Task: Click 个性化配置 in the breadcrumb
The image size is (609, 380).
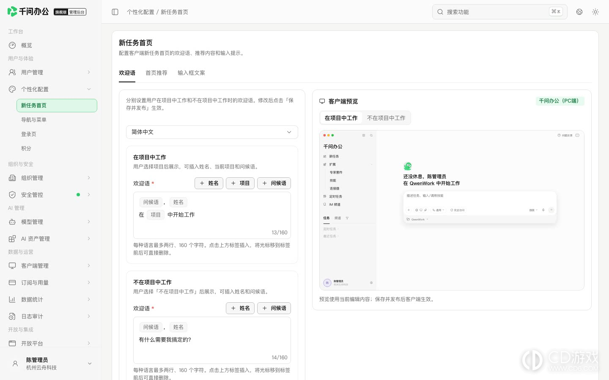Action: [140, 12]
